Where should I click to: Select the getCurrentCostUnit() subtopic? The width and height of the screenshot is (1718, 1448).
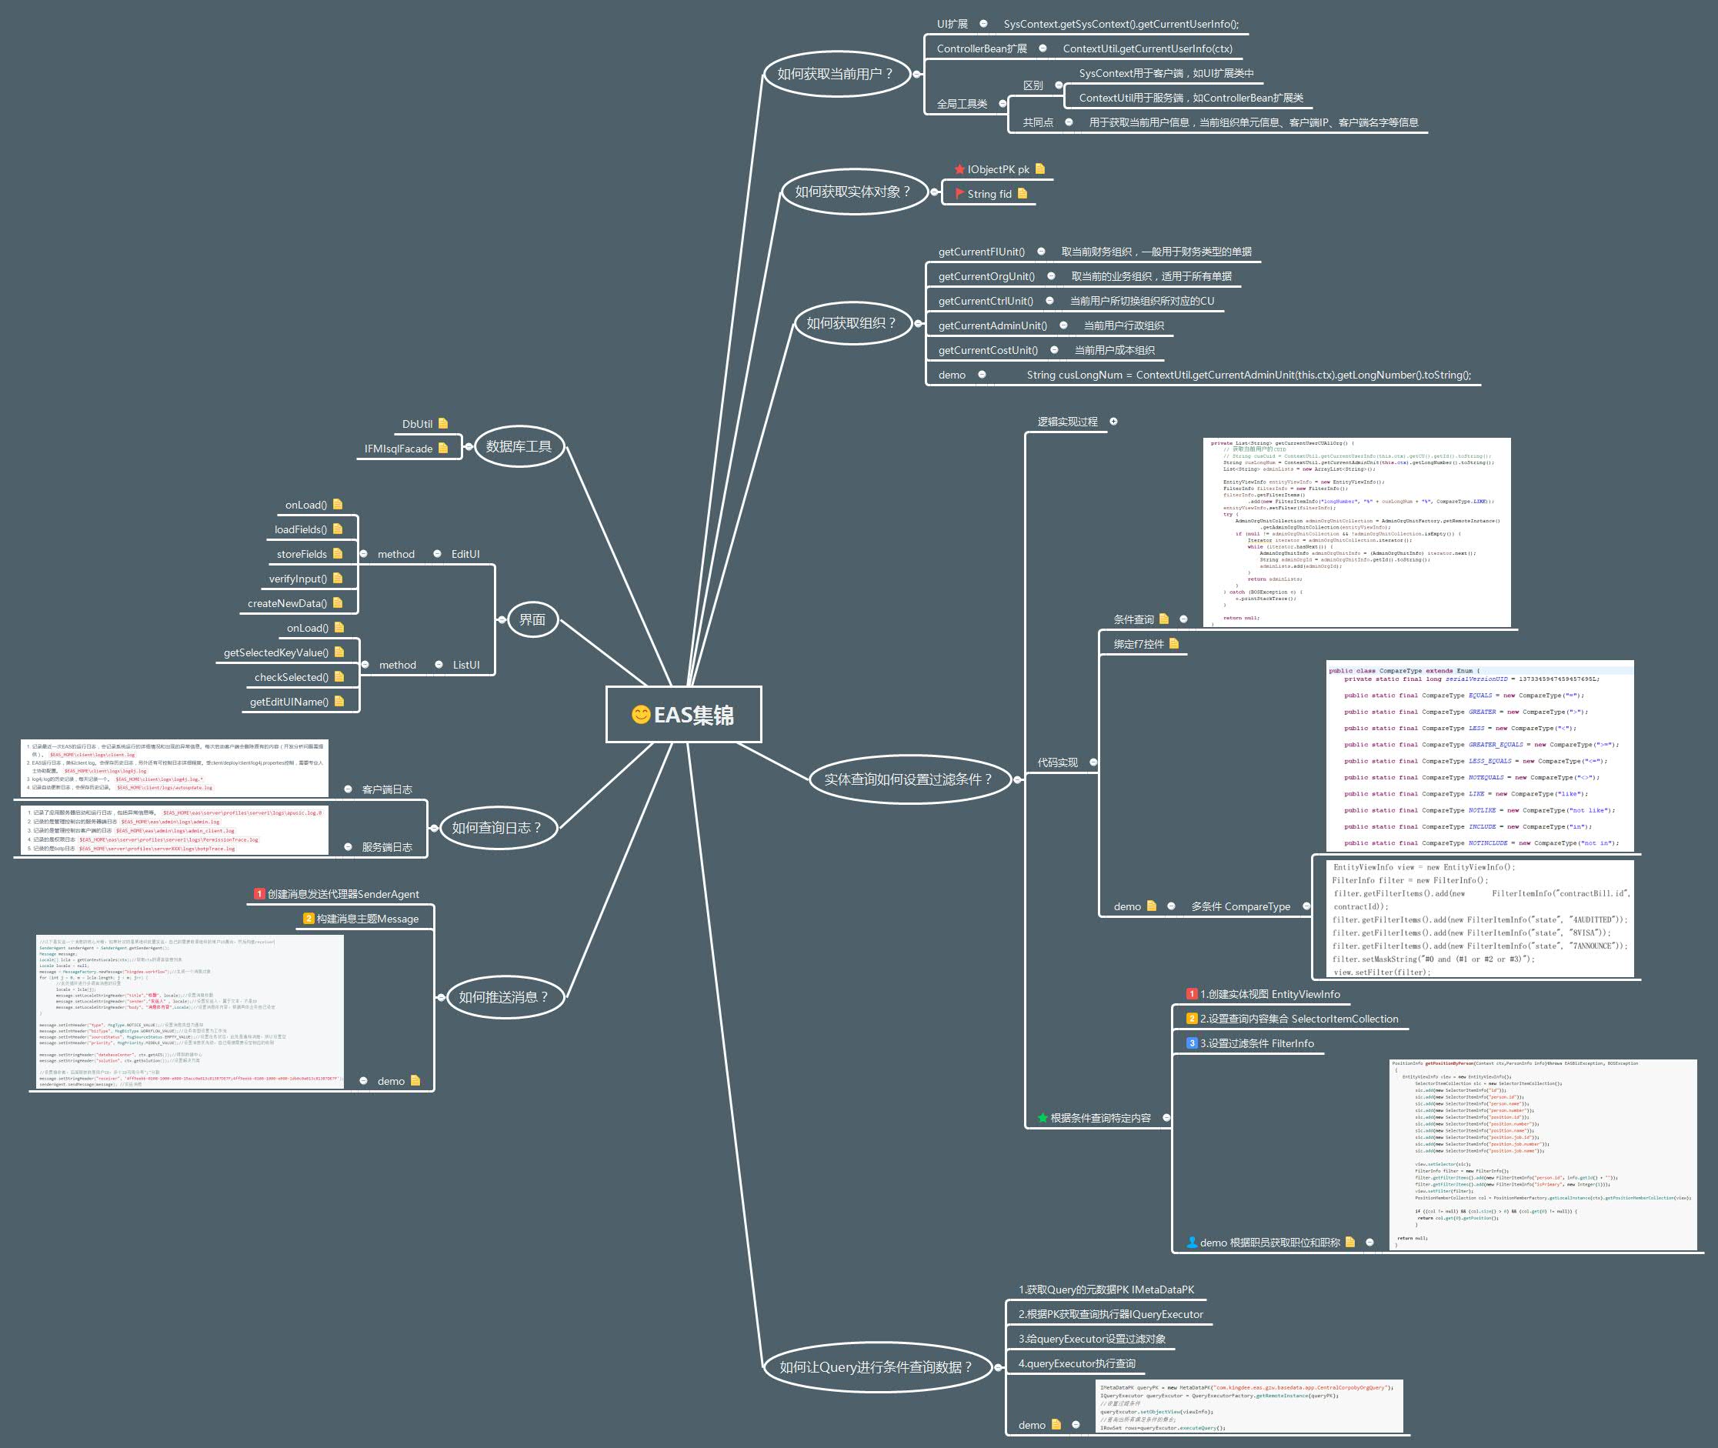pos(987,351)
